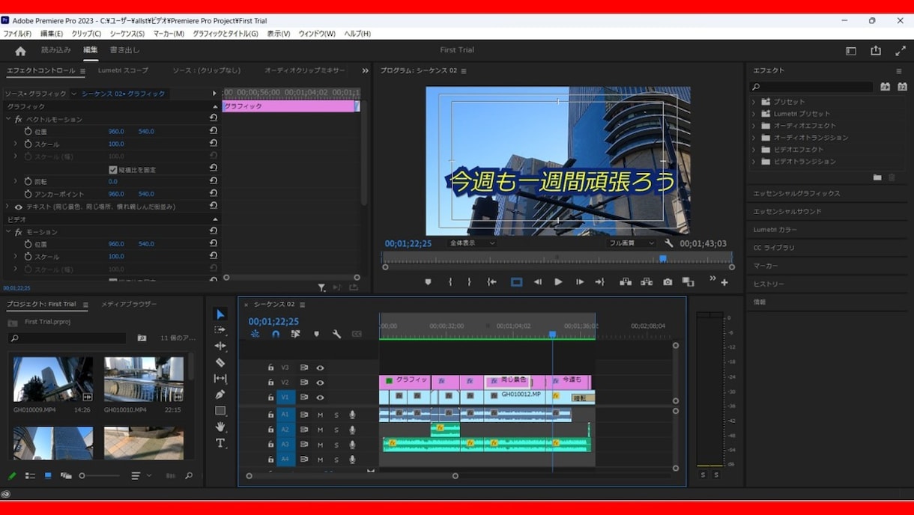Select the Rectangle tool
Viewport: 914px width, 515px height.
click(x=220, y=411)
